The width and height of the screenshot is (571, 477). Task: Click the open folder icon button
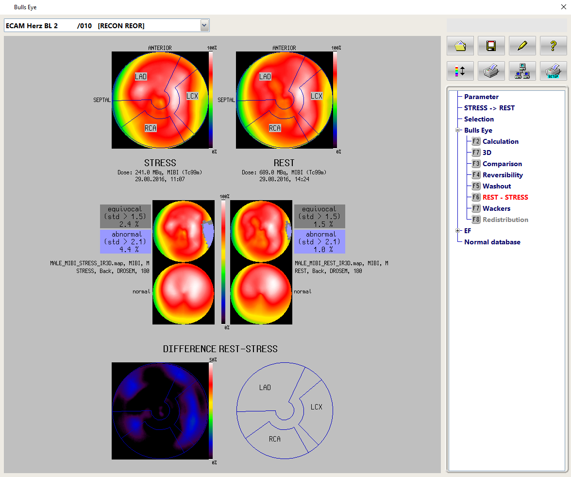pyautogui.click(x=460, y=46)
